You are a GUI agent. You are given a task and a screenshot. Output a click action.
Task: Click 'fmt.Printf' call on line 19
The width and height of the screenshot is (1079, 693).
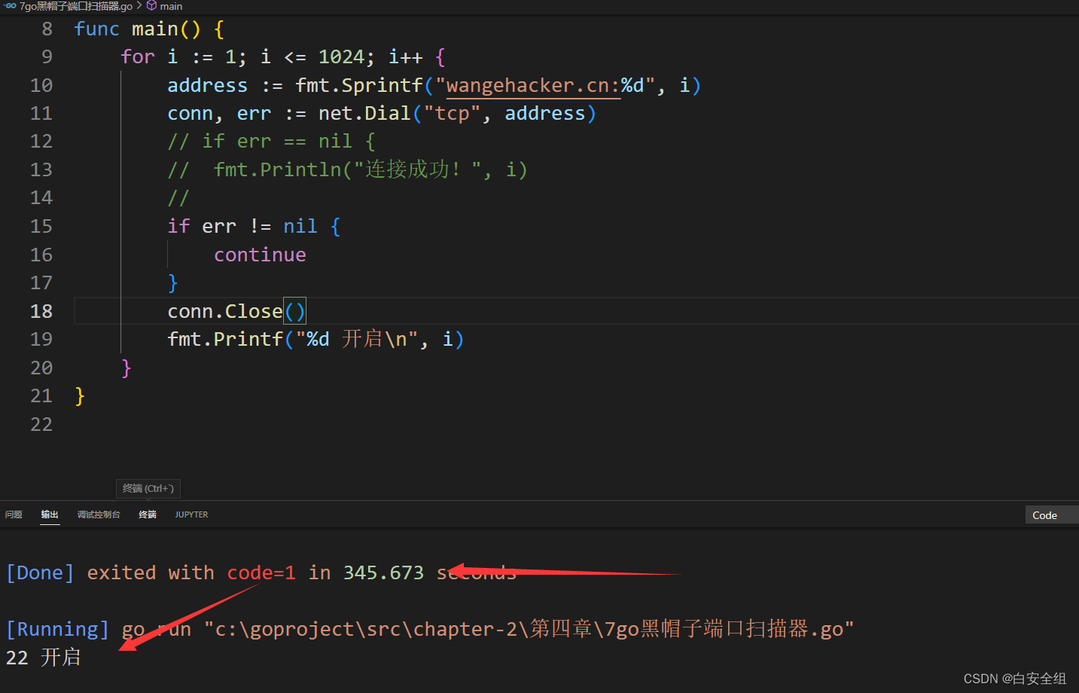pos(224,339)
